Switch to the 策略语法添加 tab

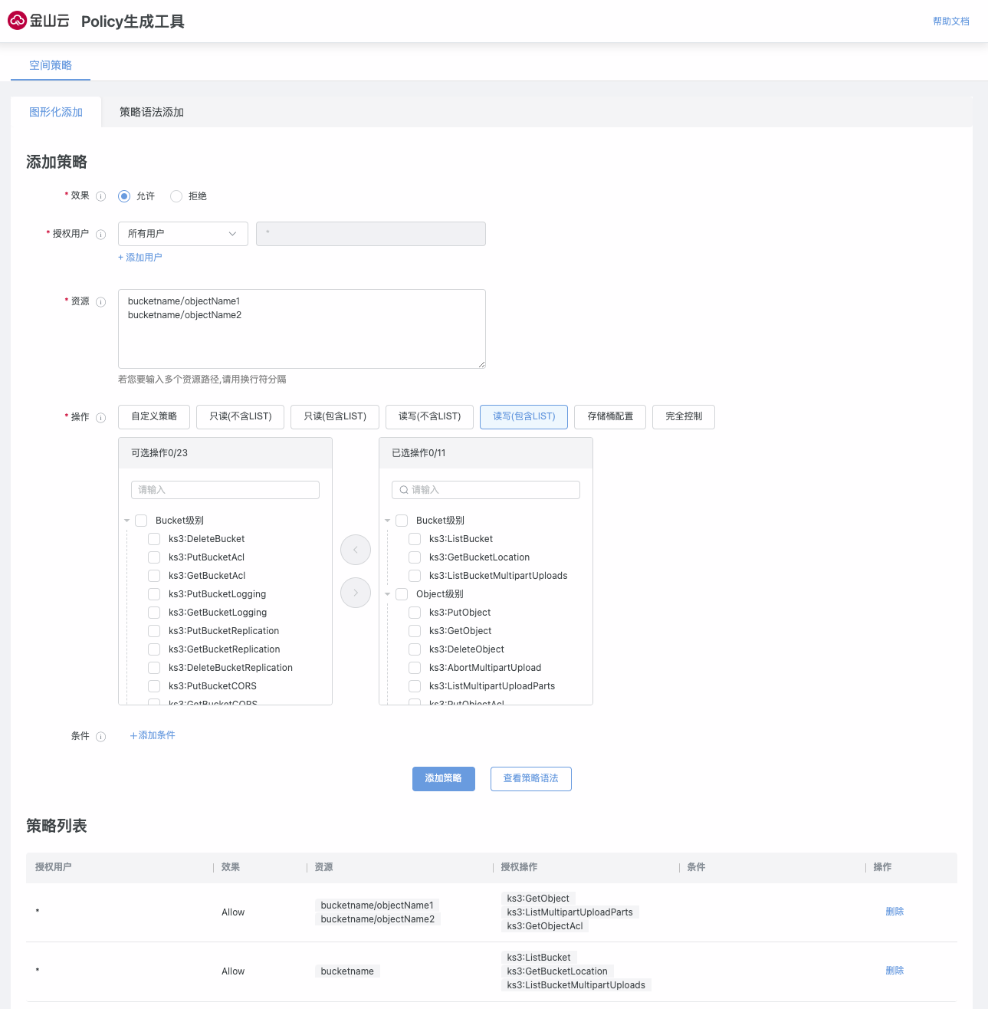(x=152, y=112)
